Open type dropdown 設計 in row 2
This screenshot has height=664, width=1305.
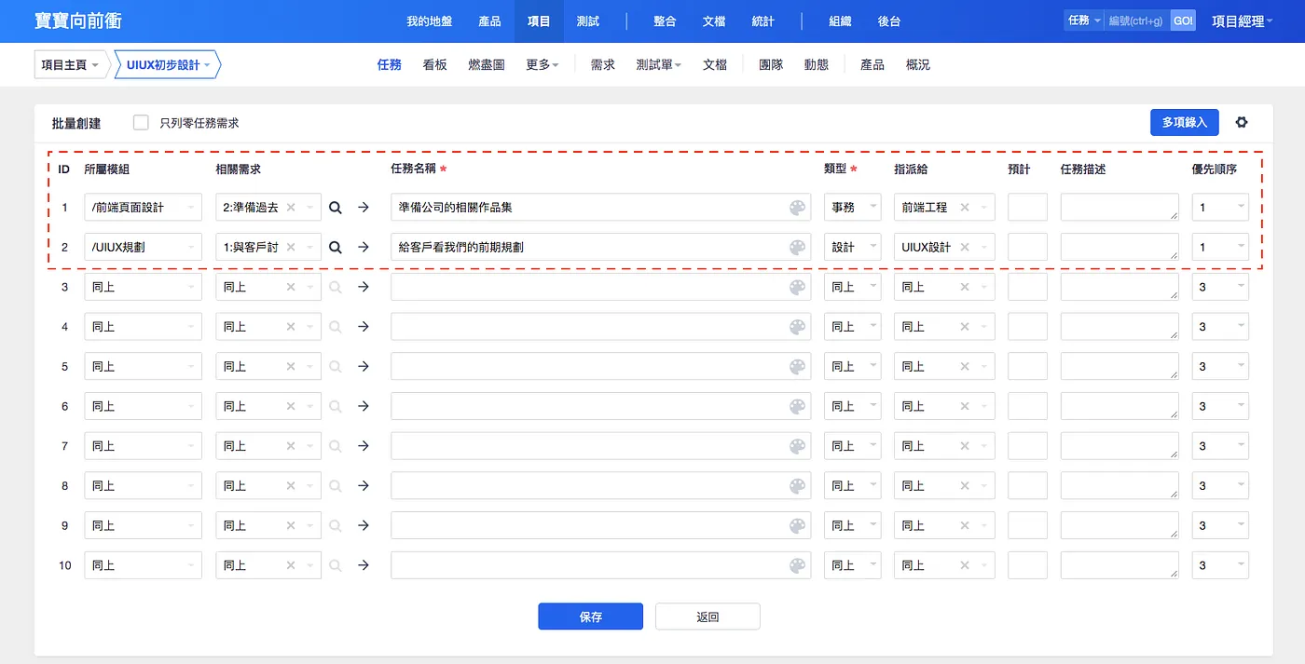pyautogui.click(x=852, y=247)
